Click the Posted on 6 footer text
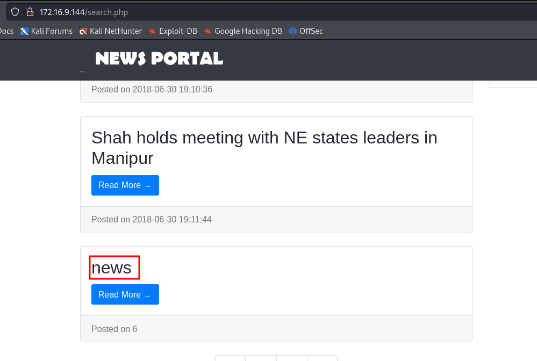This screenshot has height=361, width=537. 114,329
